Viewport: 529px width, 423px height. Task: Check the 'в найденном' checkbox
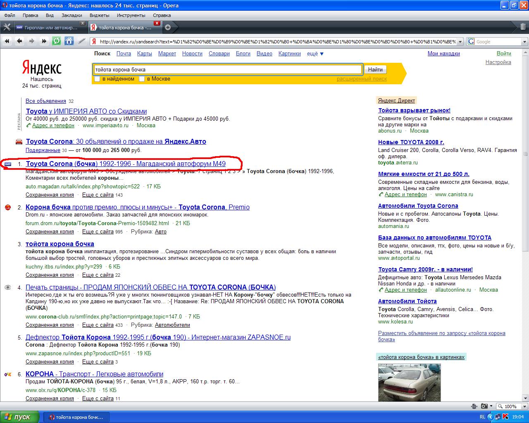tap(98, 79)
